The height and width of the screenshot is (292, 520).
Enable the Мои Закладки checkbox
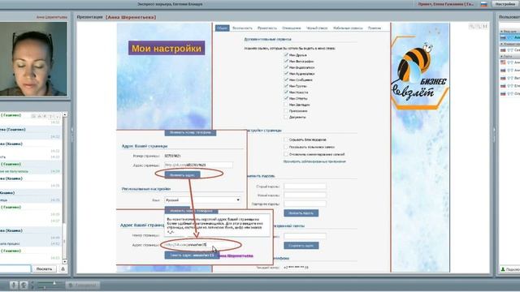tap(286, 105)
